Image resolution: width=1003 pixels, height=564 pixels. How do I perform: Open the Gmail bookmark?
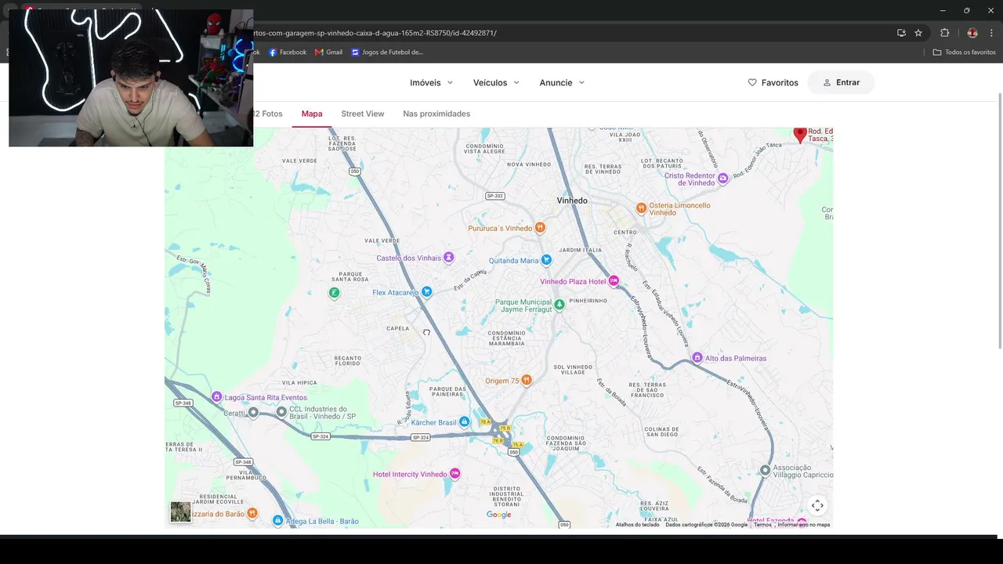(328, 52)
